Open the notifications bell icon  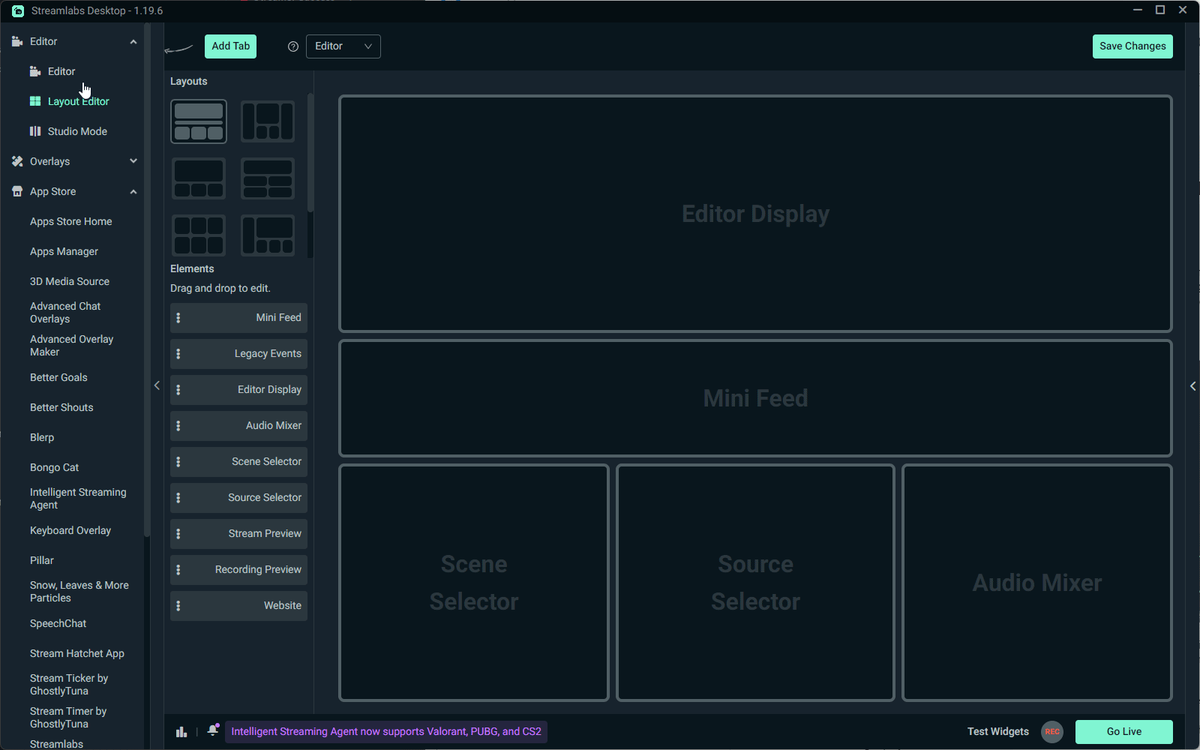(x=213, y=730)
